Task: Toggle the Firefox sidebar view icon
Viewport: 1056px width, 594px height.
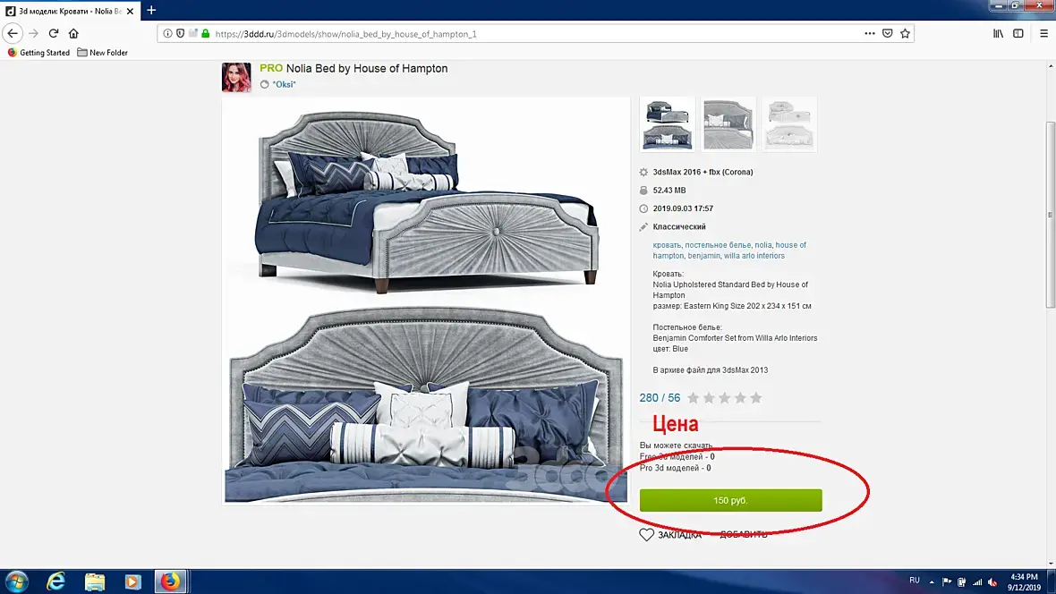Action: coord(1018,34)
